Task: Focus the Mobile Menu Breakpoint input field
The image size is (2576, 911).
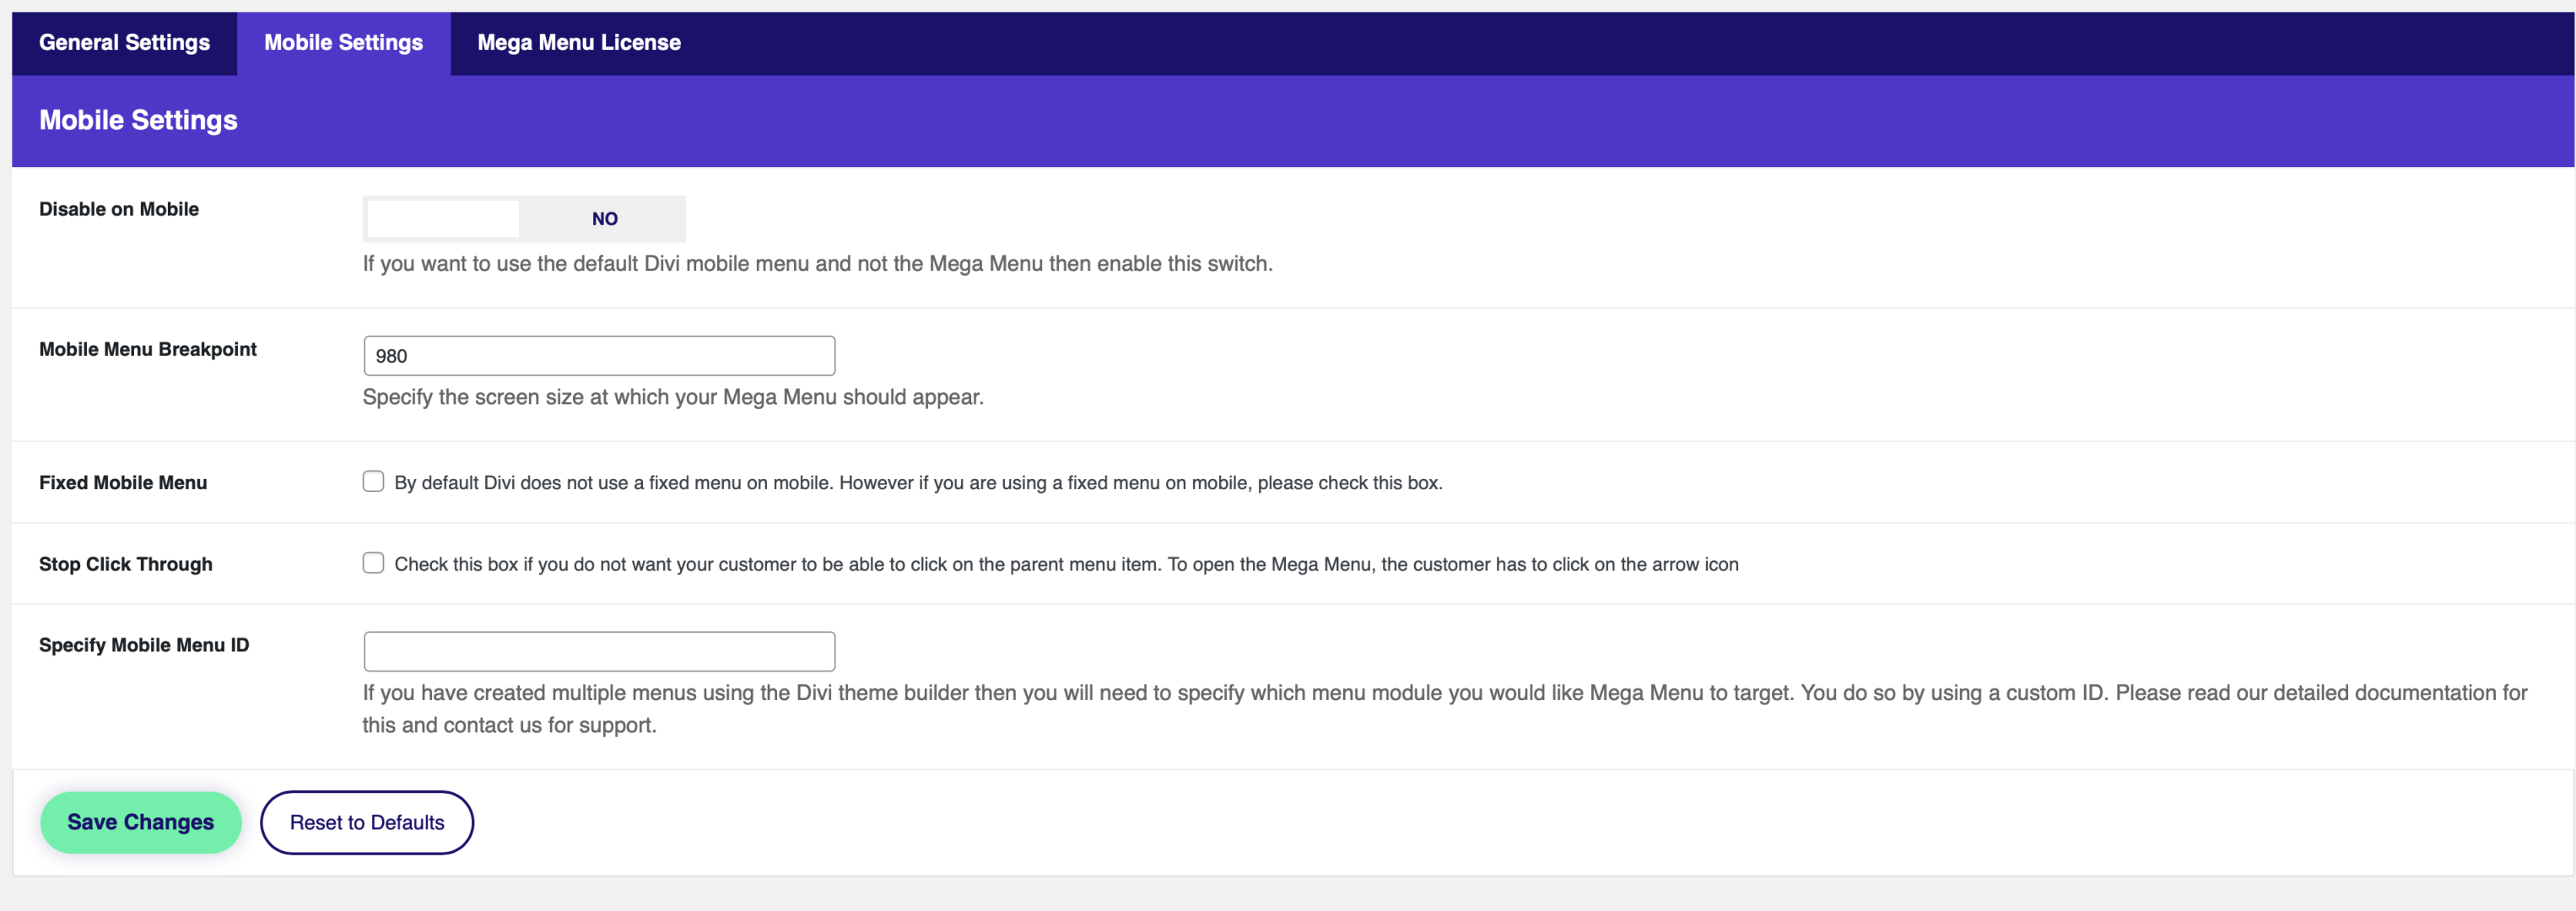Action: tap(599, 356)
